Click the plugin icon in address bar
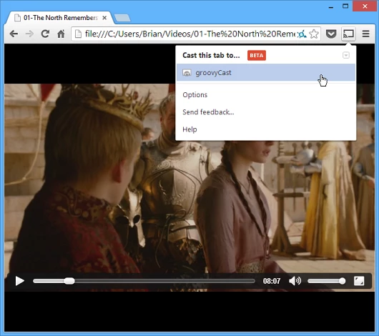The width and height of the screenshot is (379, 336). (x=302, y=34)
